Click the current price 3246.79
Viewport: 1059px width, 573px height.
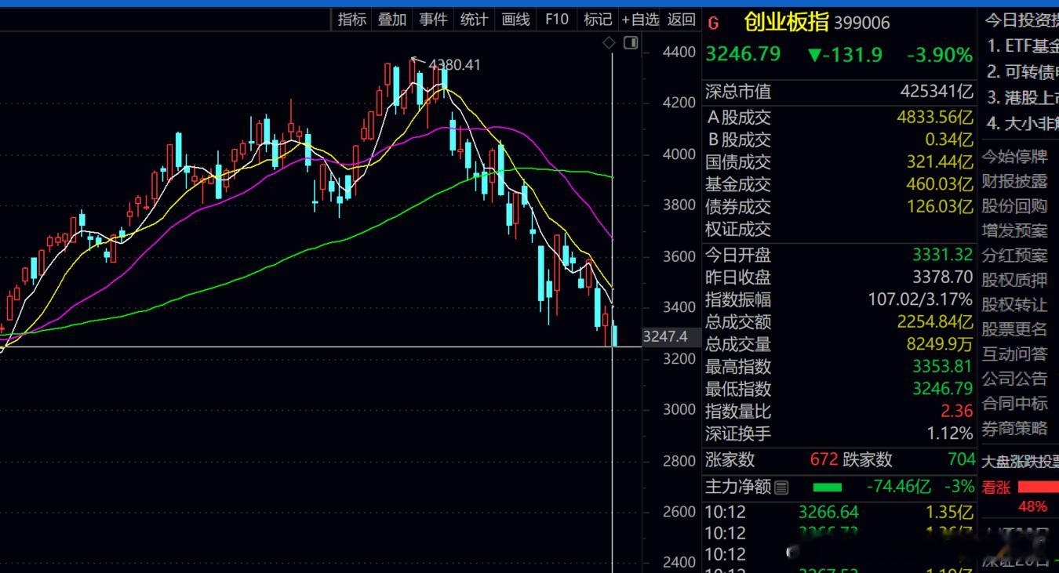point(743,54)
